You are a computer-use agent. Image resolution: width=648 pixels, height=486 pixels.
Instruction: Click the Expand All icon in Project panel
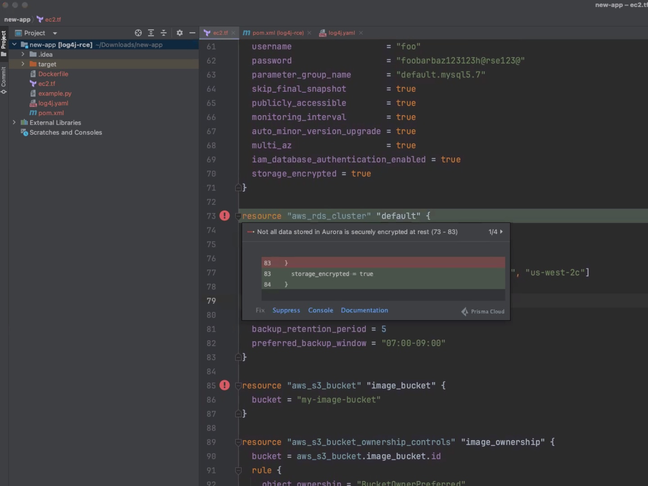(x=151, y=33)
